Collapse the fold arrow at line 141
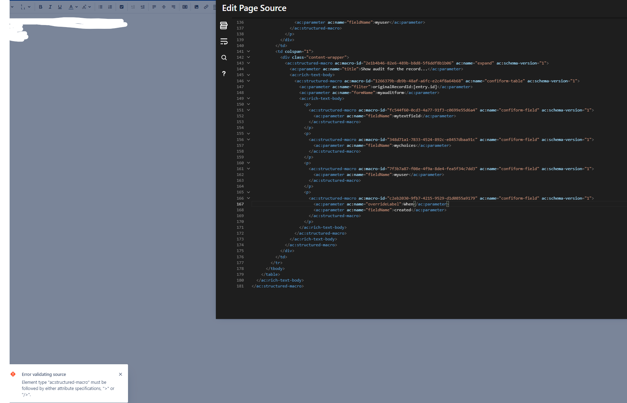This screenshot has width=627, height=403. 248,51
